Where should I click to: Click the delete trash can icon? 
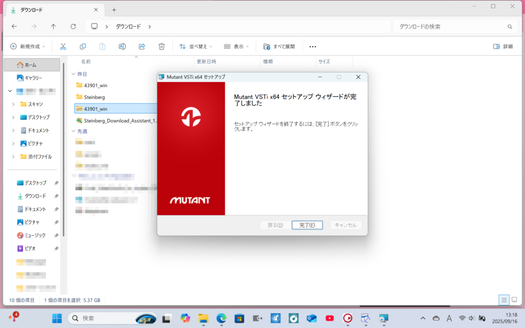coord(161,46)
